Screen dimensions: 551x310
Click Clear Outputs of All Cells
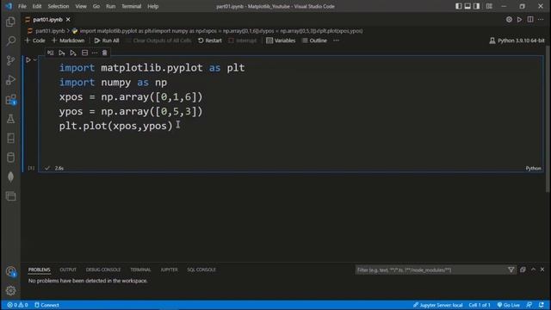tap(158, 40)
